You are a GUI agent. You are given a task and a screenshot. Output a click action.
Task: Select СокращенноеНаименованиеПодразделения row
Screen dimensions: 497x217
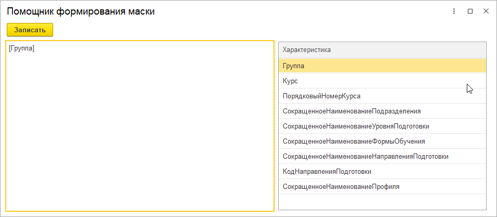pos(382,111)
